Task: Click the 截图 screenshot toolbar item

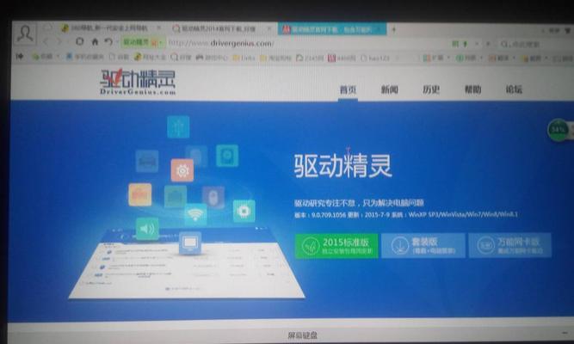Action: tap(532, 58)
